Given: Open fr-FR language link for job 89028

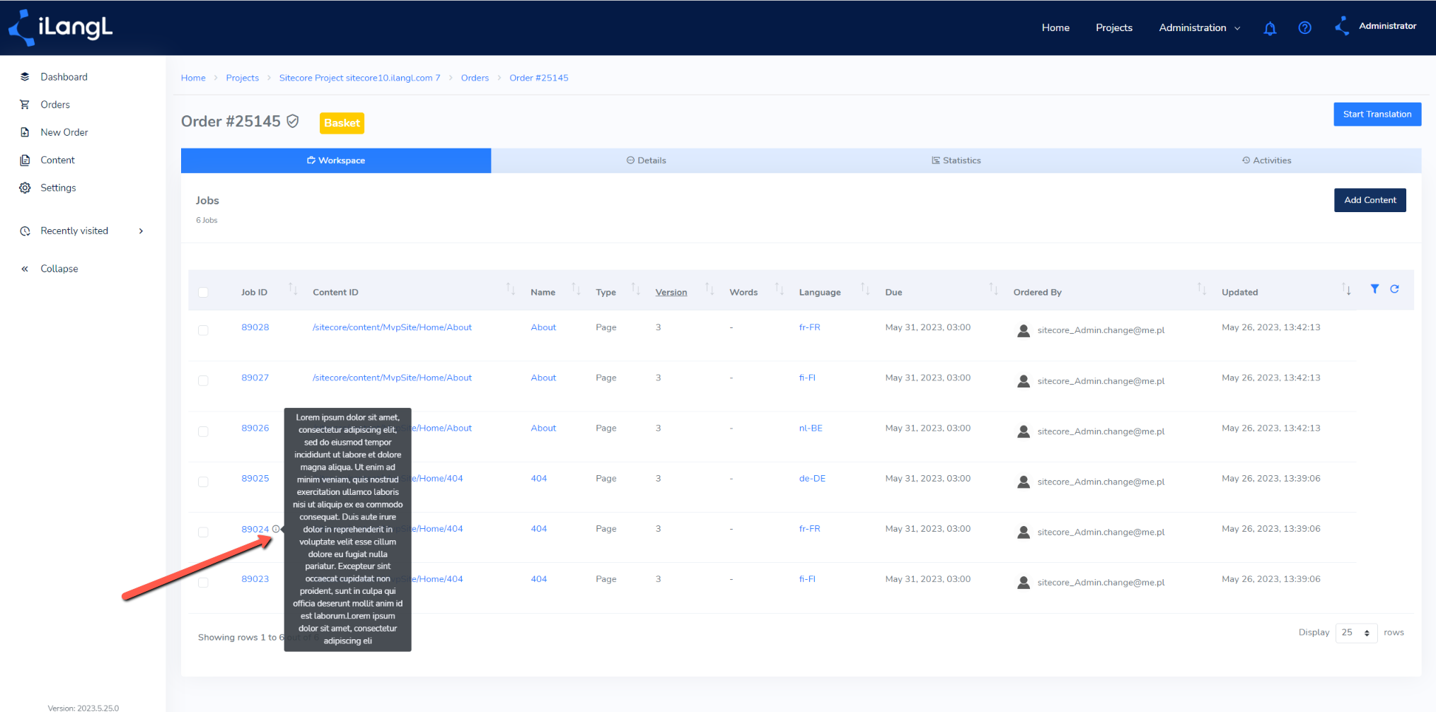Looking at the screenshot, I should coord(809,327).
